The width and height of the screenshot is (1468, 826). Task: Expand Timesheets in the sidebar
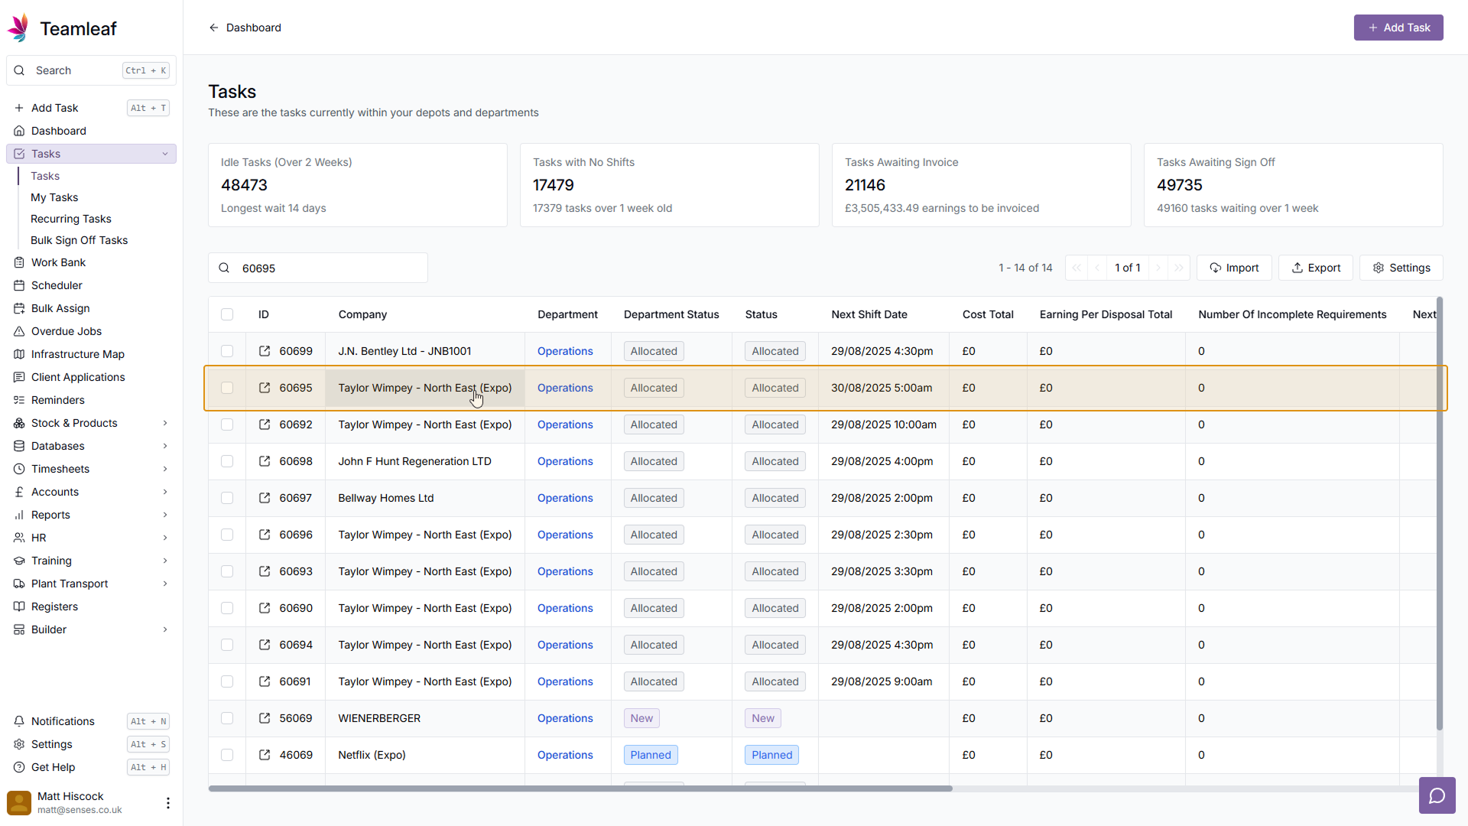point(165,469)
